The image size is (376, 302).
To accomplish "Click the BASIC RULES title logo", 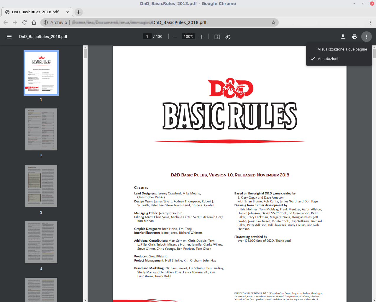I will pyautogui.click(x=230, y=116).
